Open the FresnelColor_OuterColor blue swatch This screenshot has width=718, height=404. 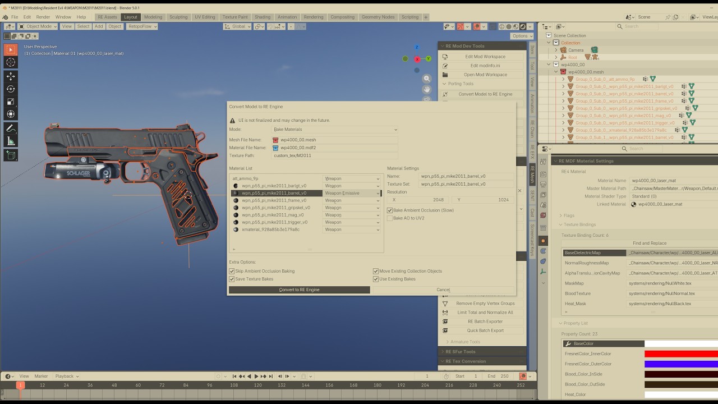coord(681,364)
